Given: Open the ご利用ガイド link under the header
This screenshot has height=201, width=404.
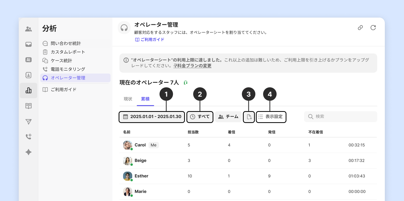Looking at the screenshot, I should click(x=150, y=40).
